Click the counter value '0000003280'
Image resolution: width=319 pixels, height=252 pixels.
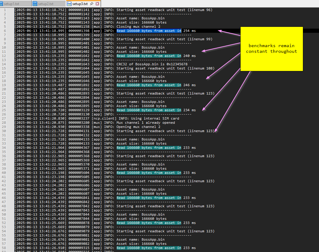pyautogui.click(x=79, y=123)
